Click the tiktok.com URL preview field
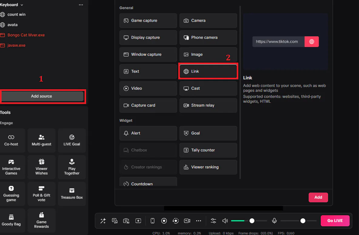The height and width of the screenshot is (235, 359). 278,41
